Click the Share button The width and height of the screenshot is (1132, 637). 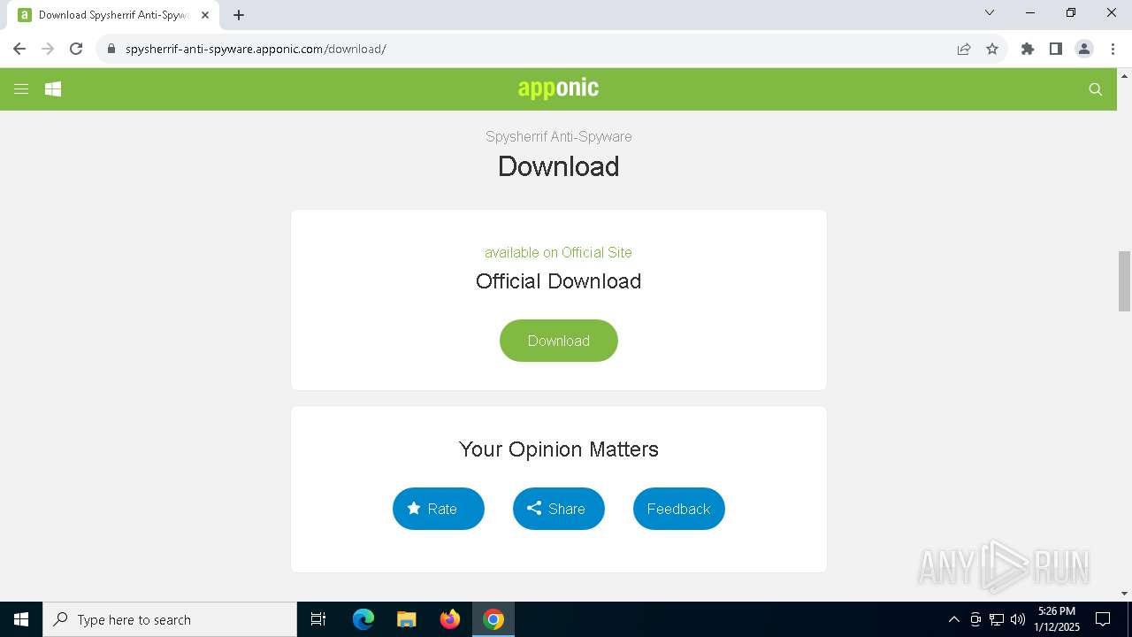click(559, 509)
